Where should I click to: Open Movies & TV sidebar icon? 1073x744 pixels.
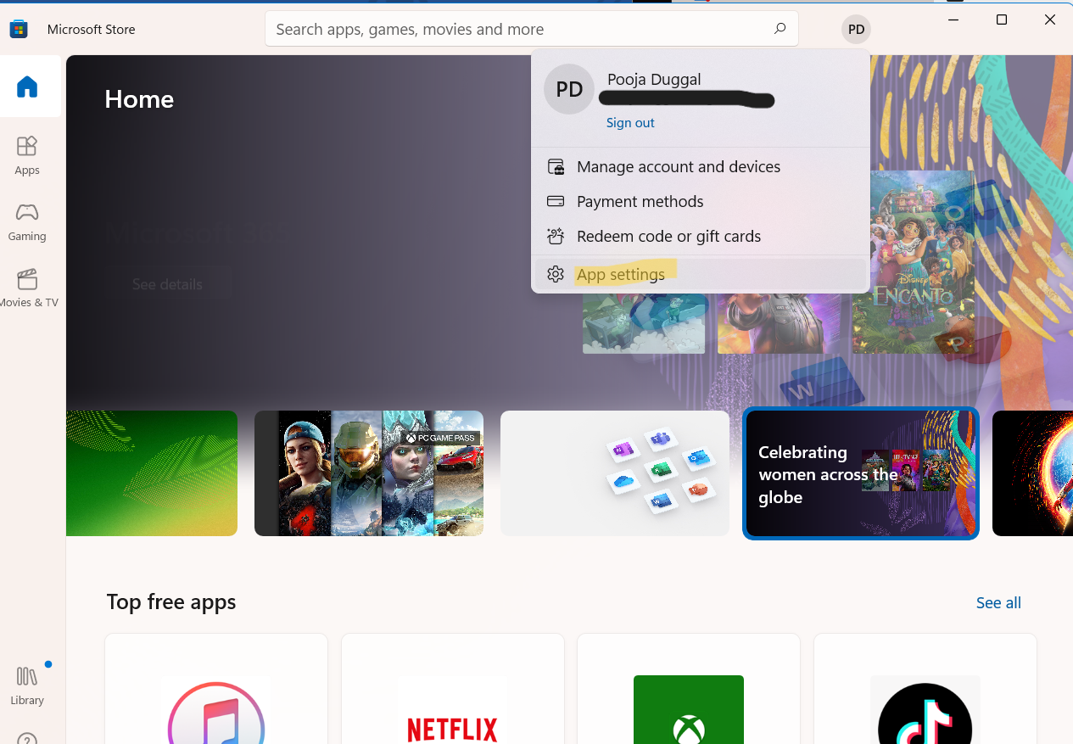coord(27,287)
